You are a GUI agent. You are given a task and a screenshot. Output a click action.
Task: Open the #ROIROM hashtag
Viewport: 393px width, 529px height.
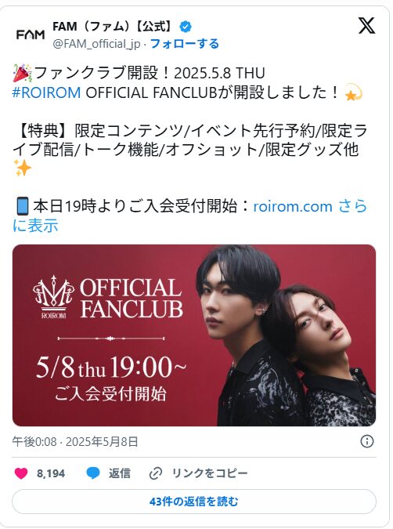[x=46, y=92]
